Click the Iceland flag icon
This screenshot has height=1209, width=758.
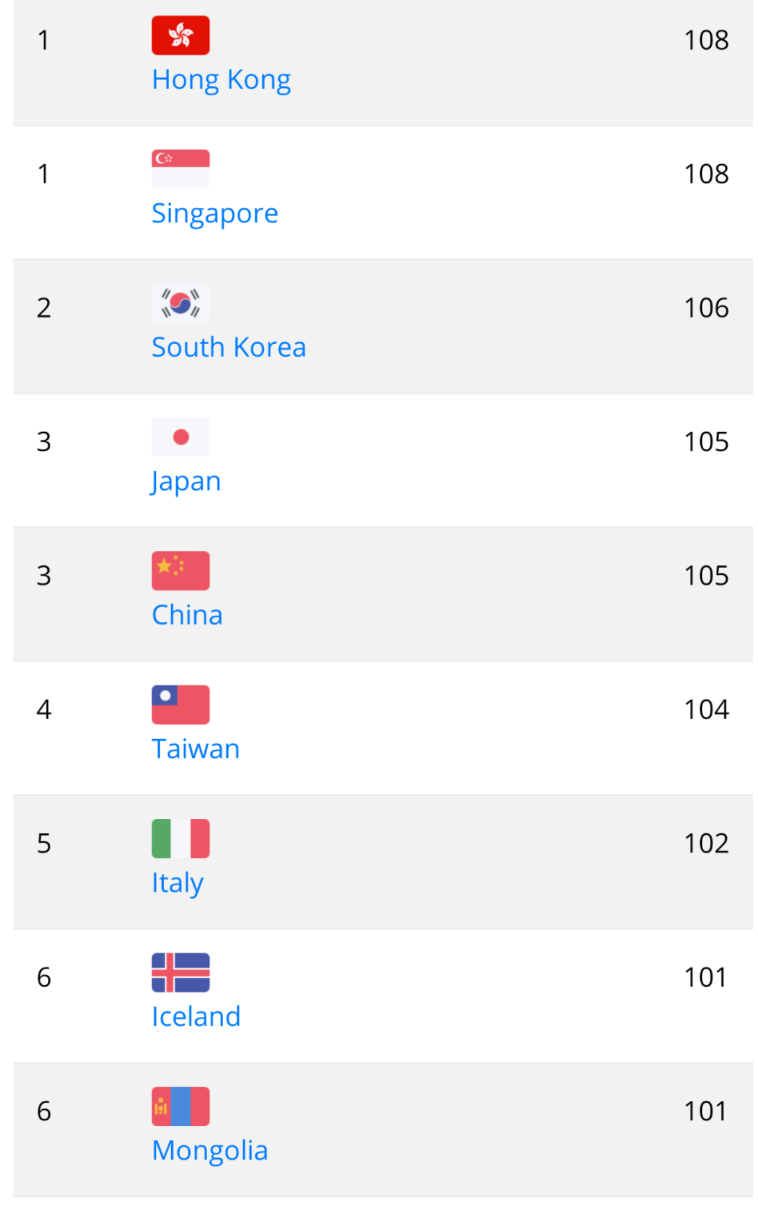point(180,972)
